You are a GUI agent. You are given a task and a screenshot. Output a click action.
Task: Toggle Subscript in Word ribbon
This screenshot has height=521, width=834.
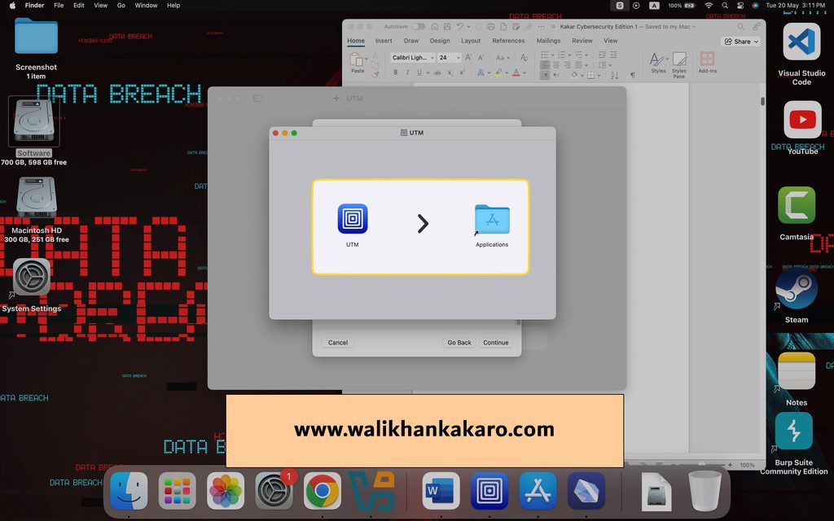click(450, 72)
